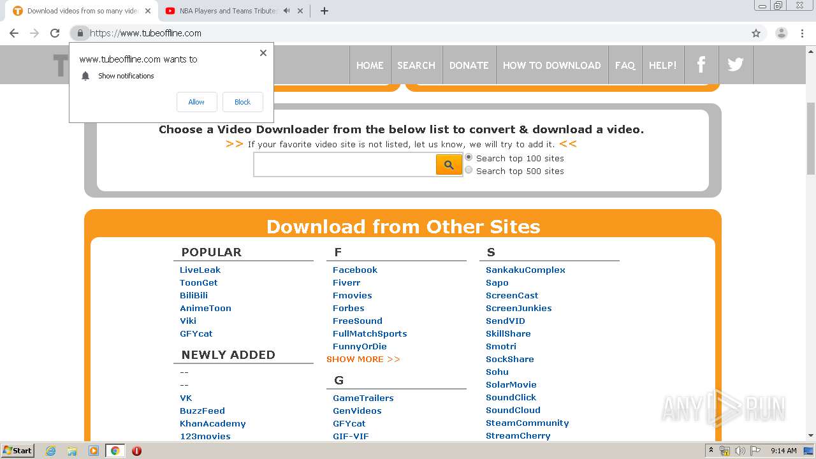Block notifications for tubeoffline.com
Screen dimensions: 816x459
coord(243,102)
